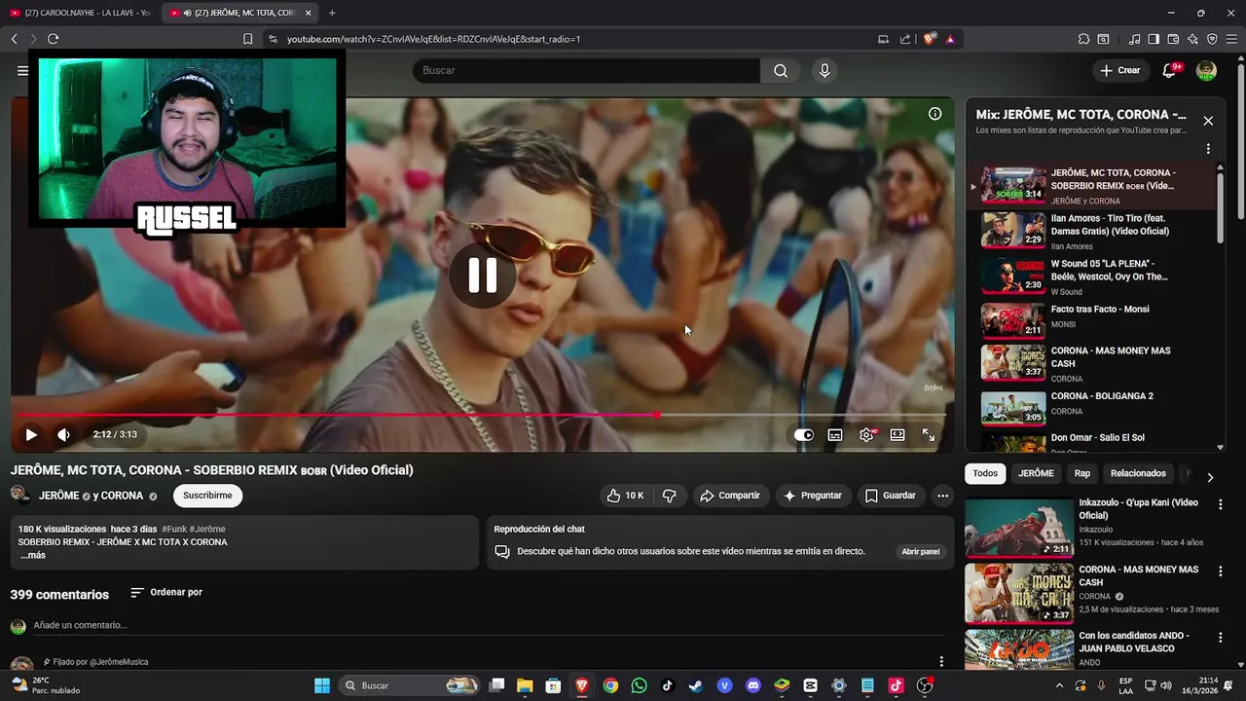Open Brave Shields lion icon
The image size is (1246, 701).
(930, 39)
